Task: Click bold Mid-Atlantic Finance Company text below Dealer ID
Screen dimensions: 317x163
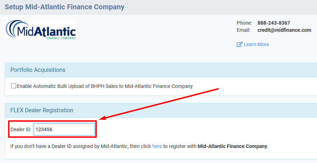Action: 232,146
